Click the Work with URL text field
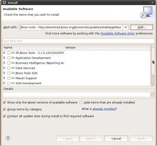The width and height of the screenshot is (157, 146). 71,27
